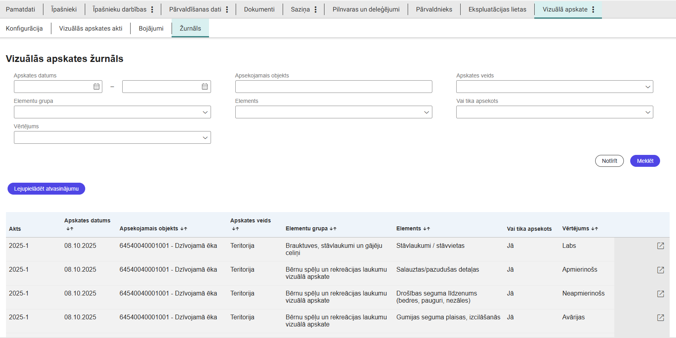676x338 pixels.
Task: Open calendar picker for start inspection date
Action: (x=96, y=87)
